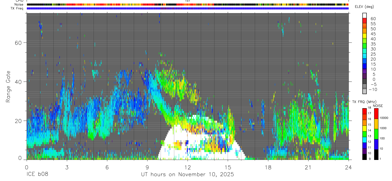This screenshot has width=392, height=181.
Task: Click the '60' label on the ELEV scale
Action: tap(373, 19)
